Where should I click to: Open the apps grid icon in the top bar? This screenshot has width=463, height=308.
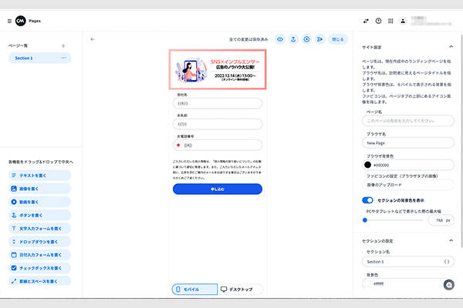point(390,21)
